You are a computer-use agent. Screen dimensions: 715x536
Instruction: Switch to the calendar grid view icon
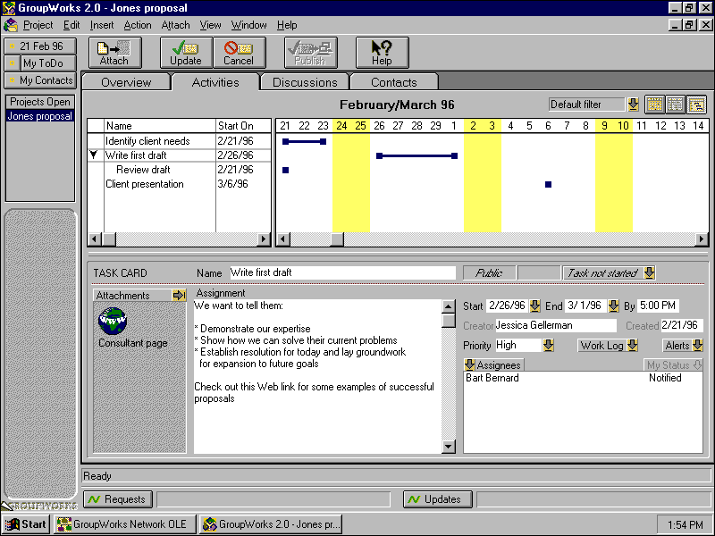(x=654, y=105)
